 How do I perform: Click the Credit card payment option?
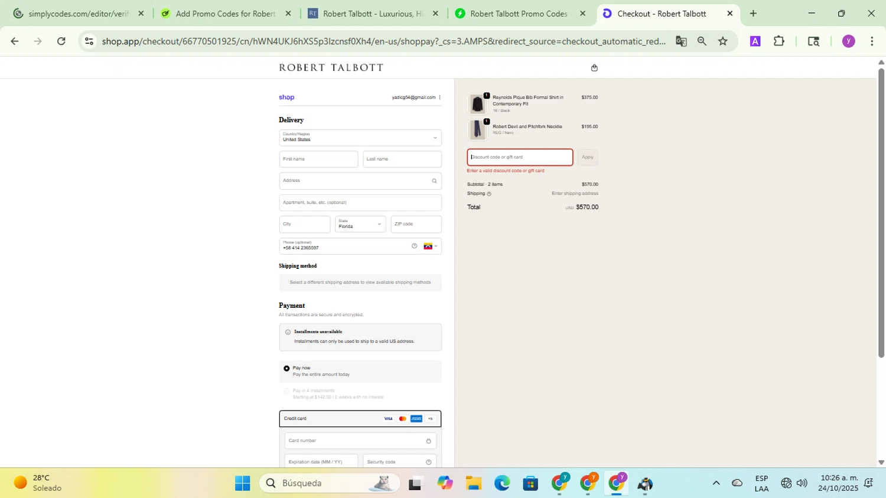pyautogui.click(x=360, y=419)
